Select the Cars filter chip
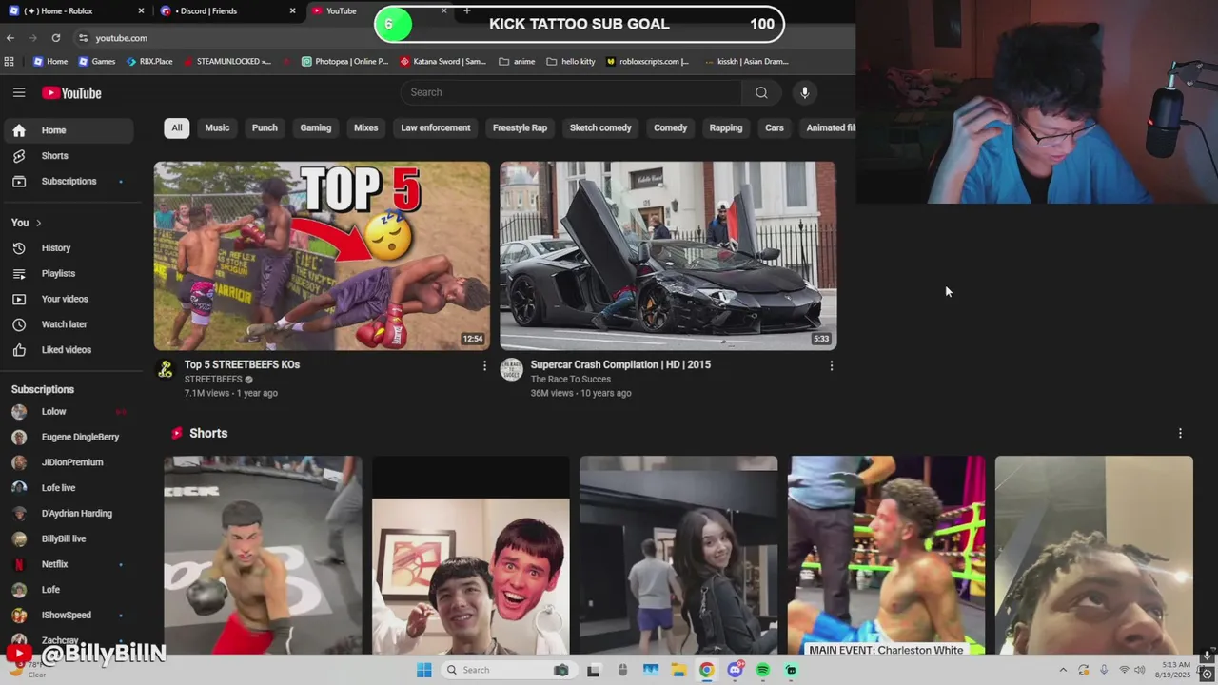 click(x=775, y=127)
